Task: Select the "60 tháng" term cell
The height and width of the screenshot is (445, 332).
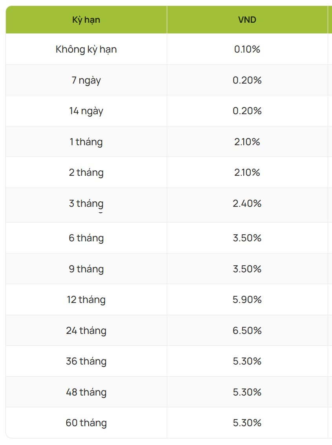Action: pyautogui.click(x=86, y=423)
